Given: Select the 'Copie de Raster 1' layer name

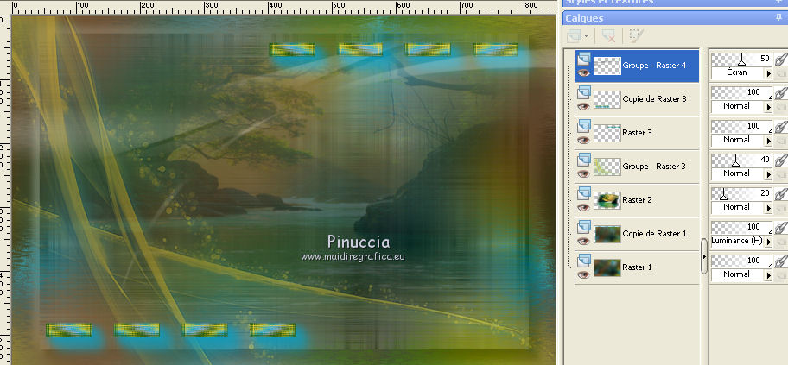Looking at the screenshot, I should click(x=654, y=234).
